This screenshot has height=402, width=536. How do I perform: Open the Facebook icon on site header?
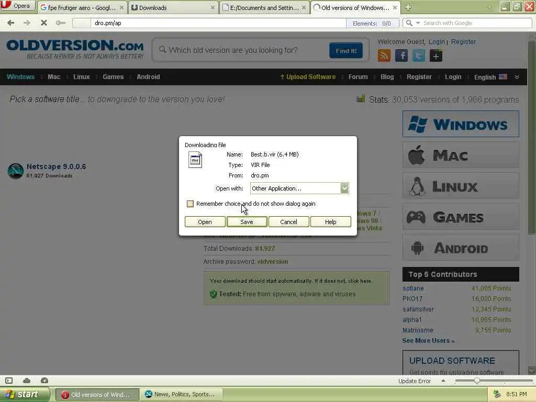(x=401, y=55)
